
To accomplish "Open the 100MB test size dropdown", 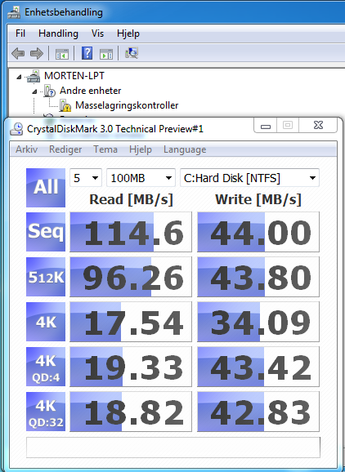I will (x=141, y=178).
